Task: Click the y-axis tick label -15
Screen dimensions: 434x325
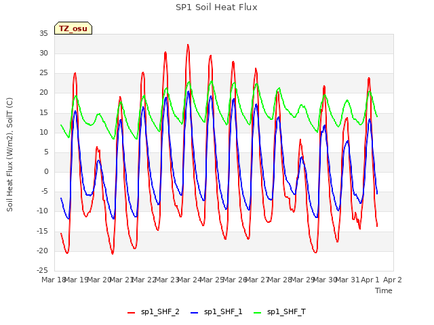Action: pos(42,231)
